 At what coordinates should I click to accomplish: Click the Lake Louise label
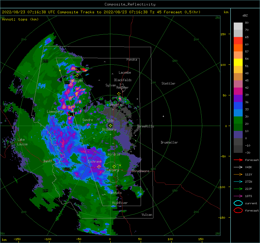click(22, 142)
